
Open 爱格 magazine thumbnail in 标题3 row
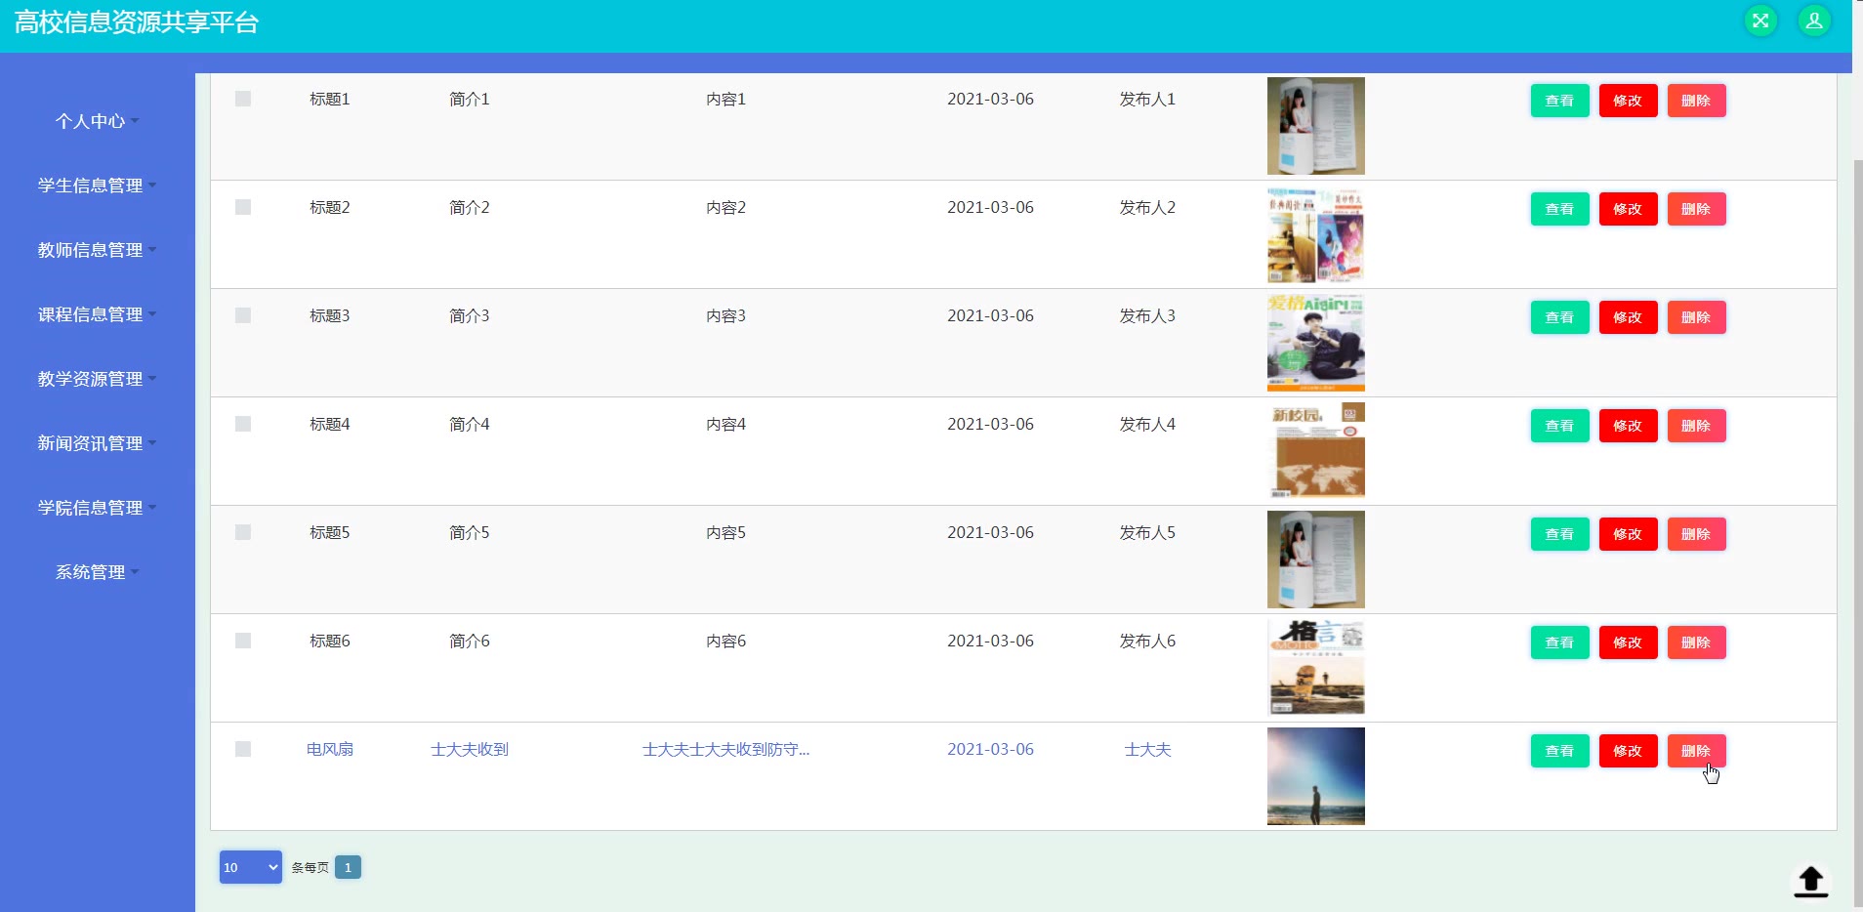(x=1316, y=343)
